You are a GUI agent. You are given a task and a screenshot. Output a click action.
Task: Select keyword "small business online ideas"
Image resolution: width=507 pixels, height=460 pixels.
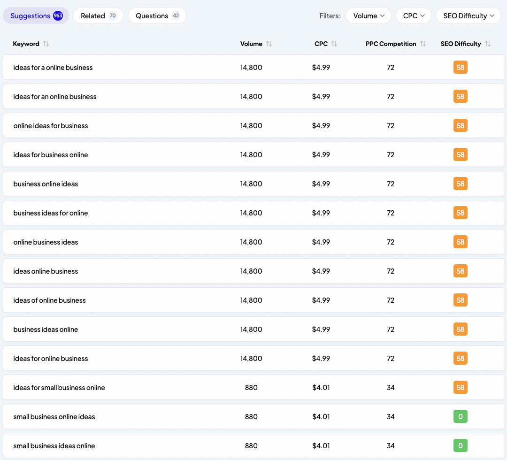click(x=54, y=416)
